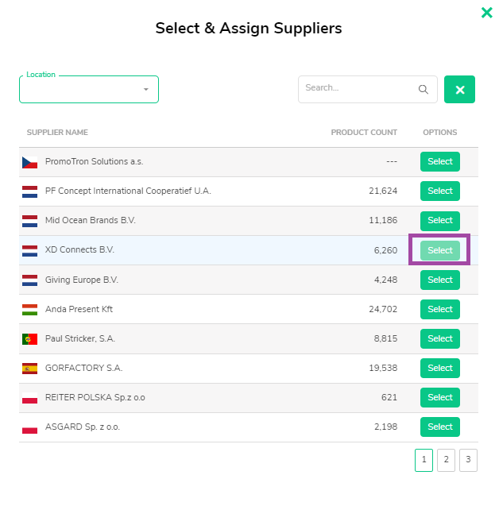This screenshot has width=499, height=506.
Task: Click the magnifier search icon
Action: (x=424, y=90)
